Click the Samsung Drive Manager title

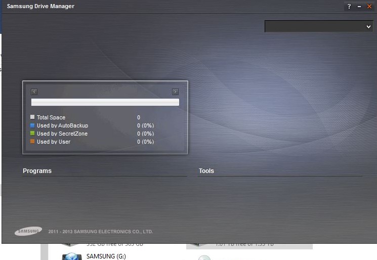[40, 6]
